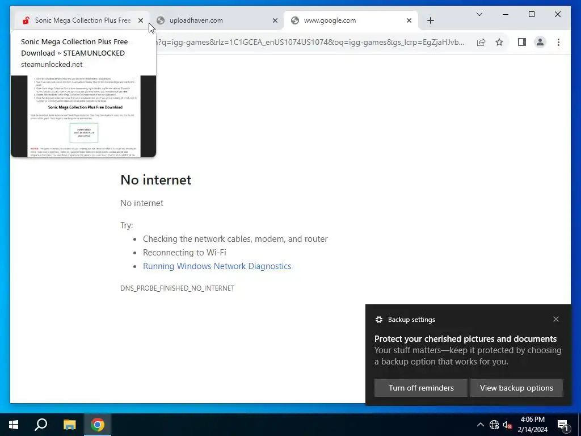Open the tab search dropdown chevron

(x=479, y=14)
